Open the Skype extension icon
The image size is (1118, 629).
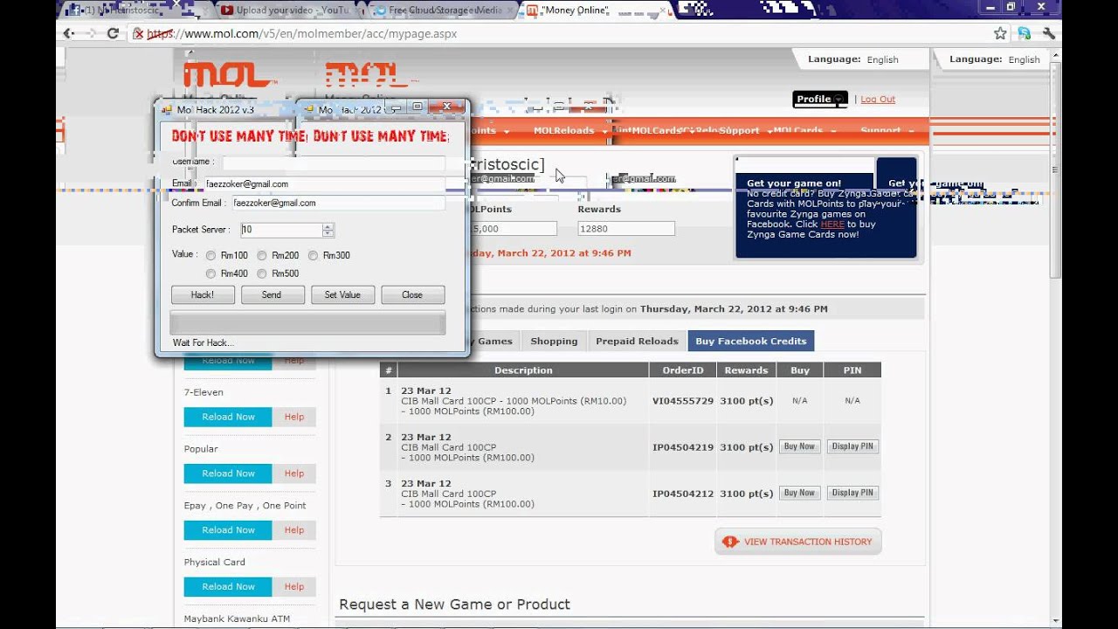pyautogui.click(x=1024, y=33)
